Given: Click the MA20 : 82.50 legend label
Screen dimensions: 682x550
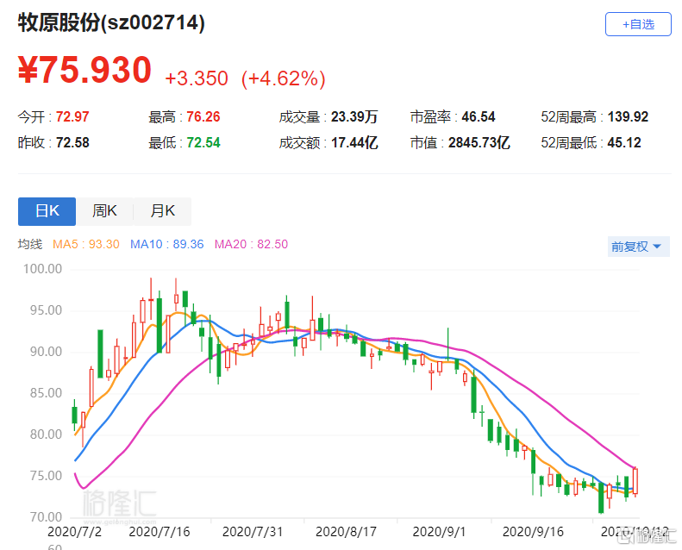Looking at the screenshot, I should 251,244.
